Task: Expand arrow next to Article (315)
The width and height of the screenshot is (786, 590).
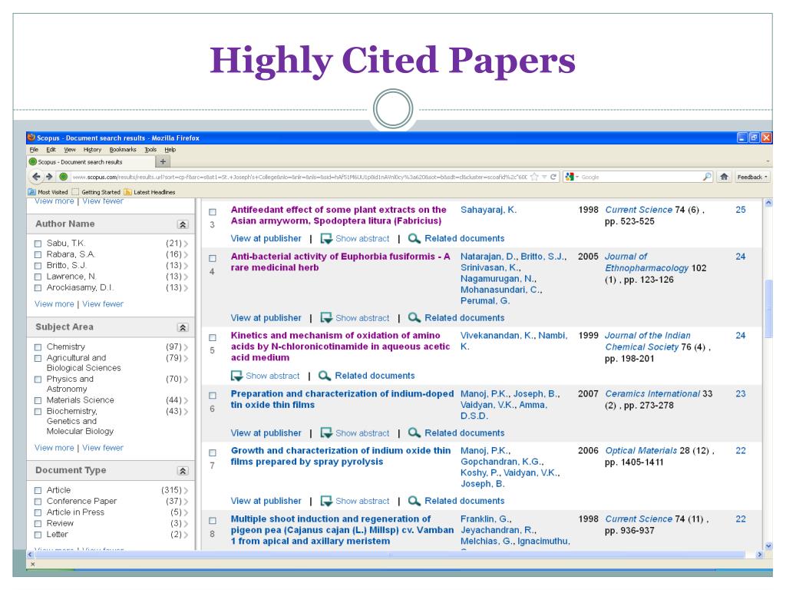Action: 186,490
